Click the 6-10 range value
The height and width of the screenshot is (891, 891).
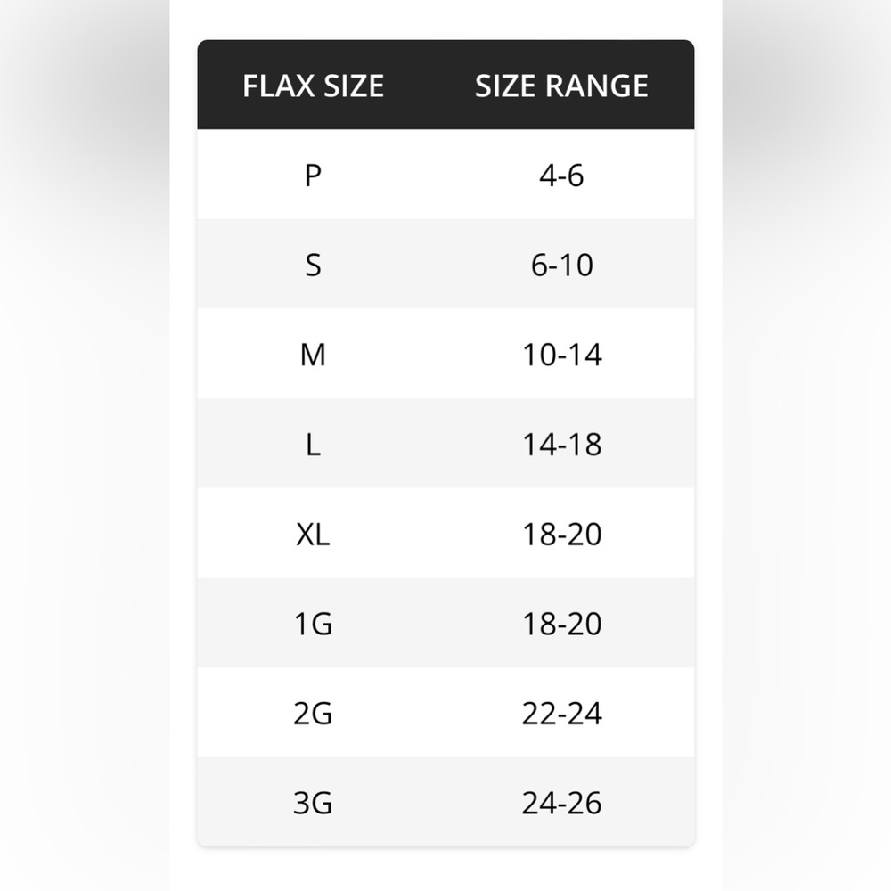[561, 265]
